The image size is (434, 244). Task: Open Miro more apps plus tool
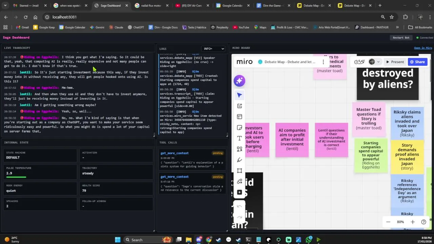tap(239, 192)
